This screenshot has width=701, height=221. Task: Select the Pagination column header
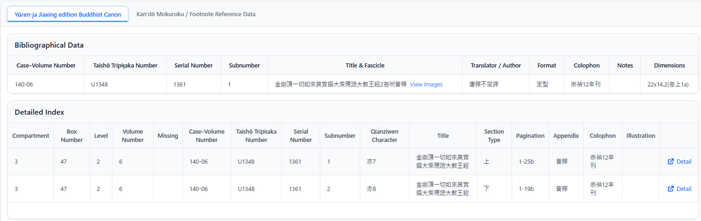[530, 136]
